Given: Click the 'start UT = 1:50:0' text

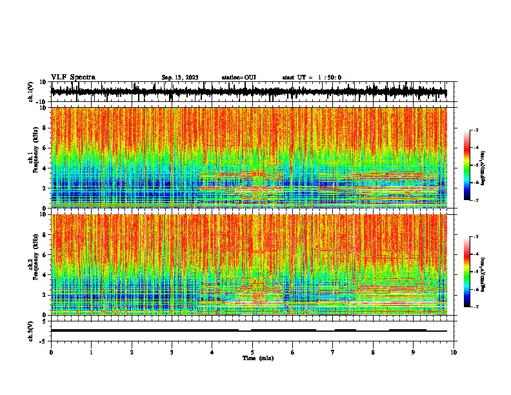Looking at the screenshot, I should click(x=312, y=77).
